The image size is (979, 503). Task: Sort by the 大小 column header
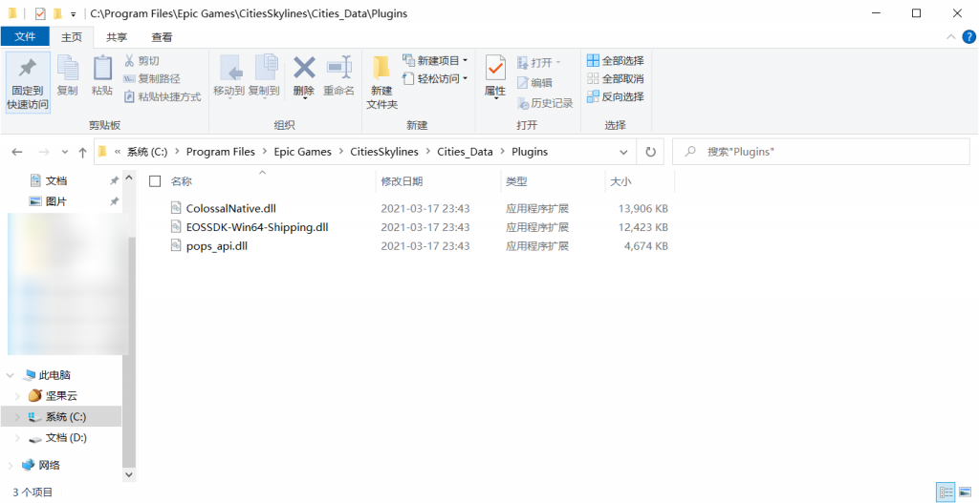[x=620, y=181]
